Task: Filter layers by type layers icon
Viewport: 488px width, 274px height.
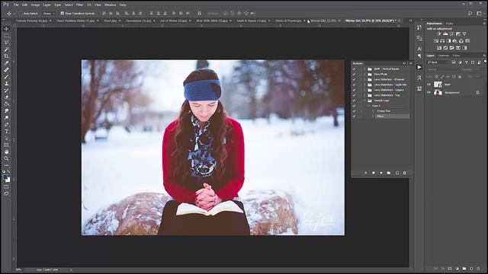Action: [x=466, y=62]
